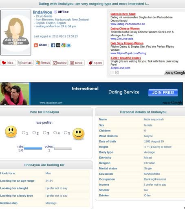The height and width of the screenshot is (209, 185).
Task: Click the Twitter bird share icon
Action: 68,45
